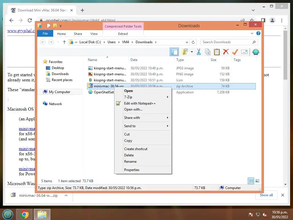Switch to the View ribbon tab
Image resolution: width=293 pixels, height=220 pixels.
pos(94,34)
